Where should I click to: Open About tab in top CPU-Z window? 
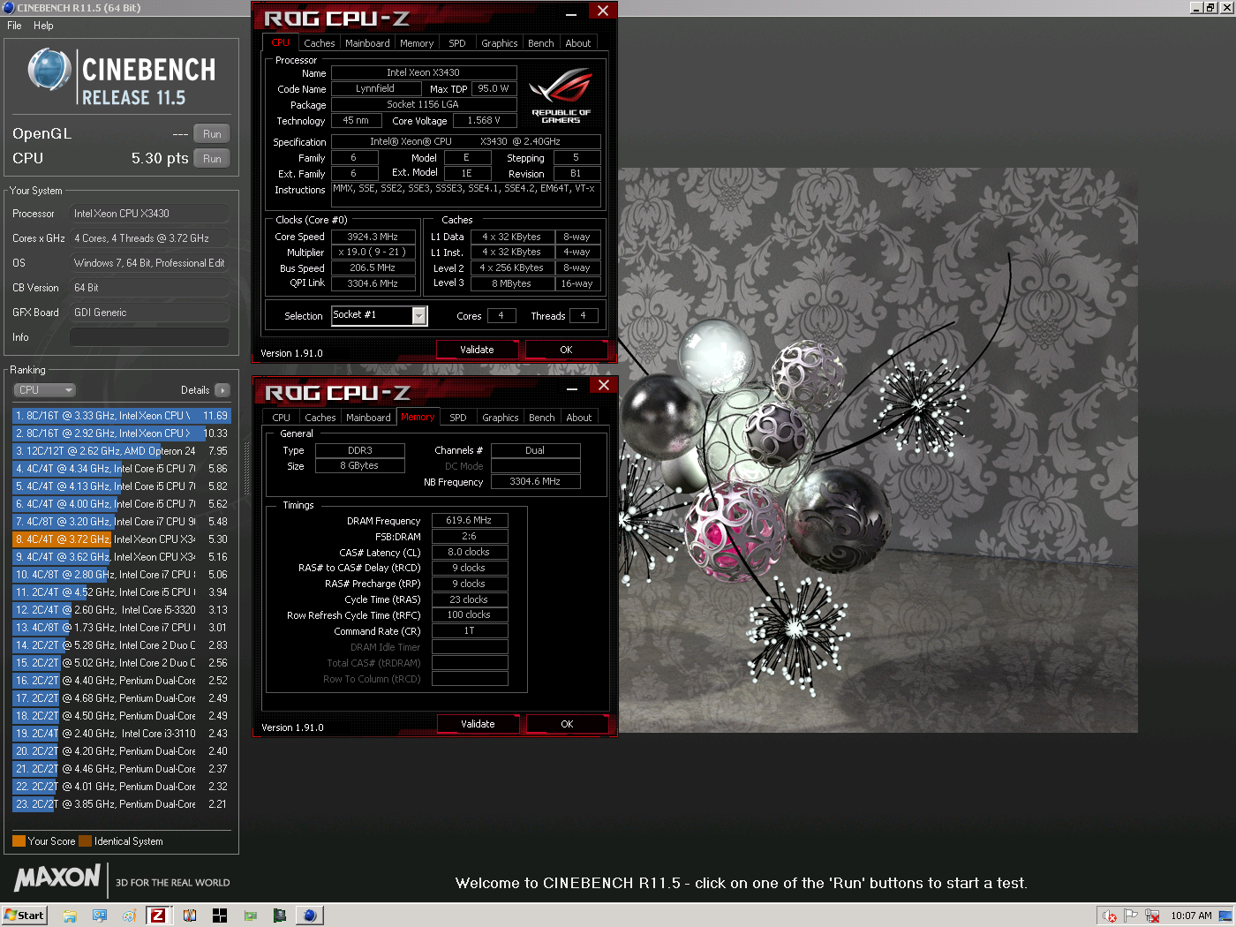[x=578, y=43]
